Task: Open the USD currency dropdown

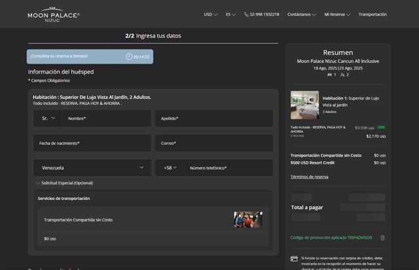Action: pos(211,14)
